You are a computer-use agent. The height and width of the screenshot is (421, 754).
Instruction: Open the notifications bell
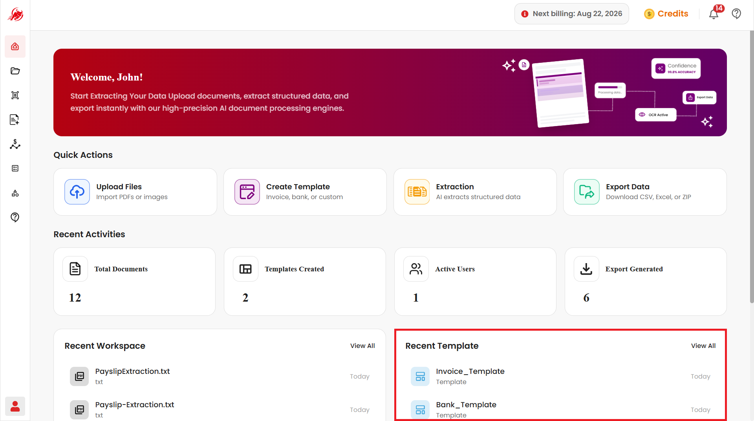(x=714, y=14)
